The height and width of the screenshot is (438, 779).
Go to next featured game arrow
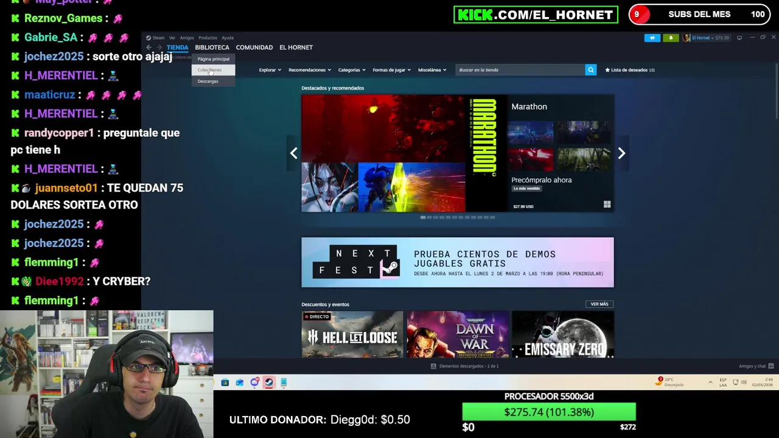coord(621,153)
